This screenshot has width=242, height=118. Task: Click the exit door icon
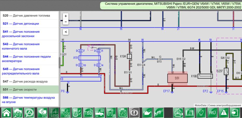[235, 113]
